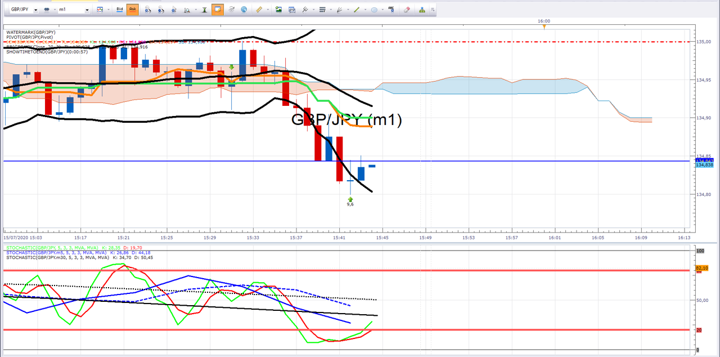This screenshot has height=357, width=720.
Task: Expand the horizontal lines tool dropdown
Action: point(331,10)
